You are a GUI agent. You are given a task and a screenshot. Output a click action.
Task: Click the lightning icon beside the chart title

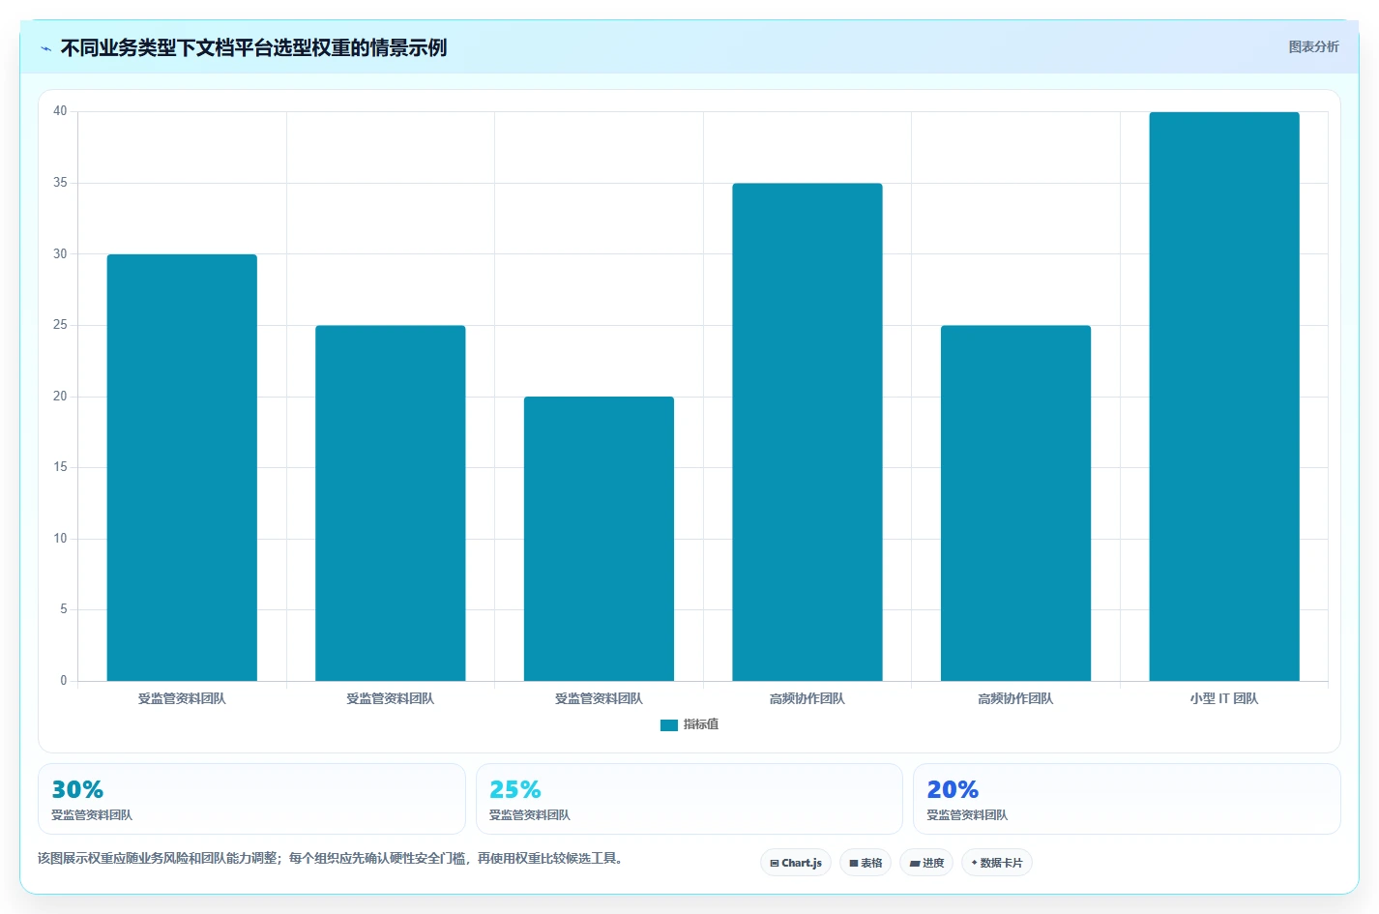(x=45, y=48)
